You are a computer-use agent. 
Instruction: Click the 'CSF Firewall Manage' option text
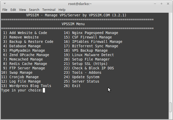pyautogui.click(x=92, y=37)
